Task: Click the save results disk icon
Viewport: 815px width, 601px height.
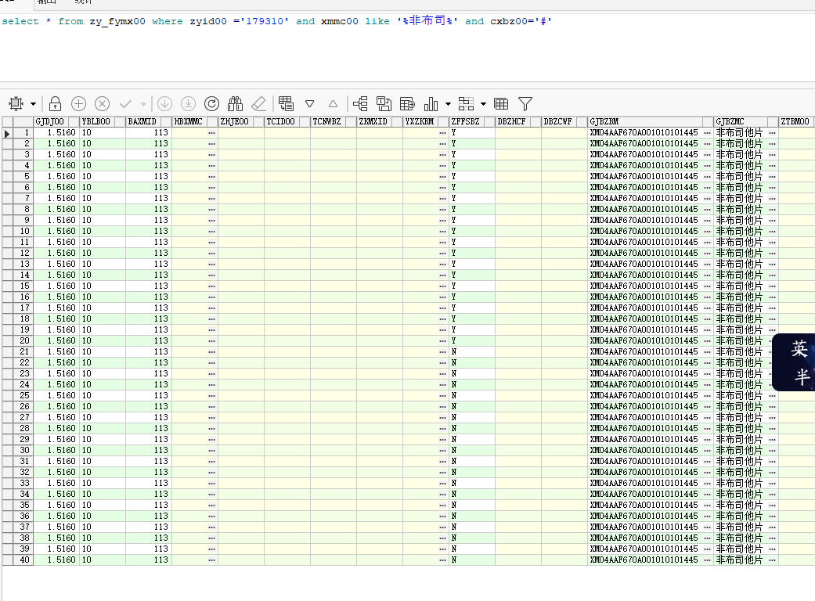Action: coord(384,103)
